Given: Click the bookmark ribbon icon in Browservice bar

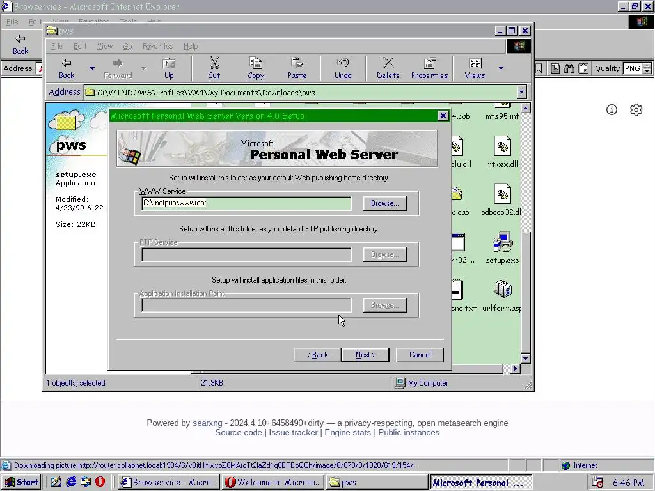Looking at the screenshot, I should 539,68.
